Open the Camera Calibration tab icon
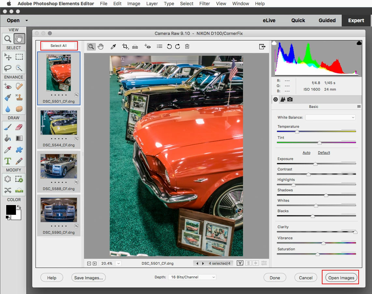Image resolution: width=372 pixels, height=294 pixels. (x=290, y=99)
